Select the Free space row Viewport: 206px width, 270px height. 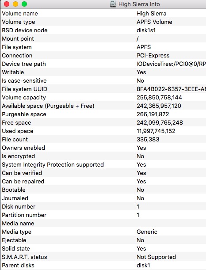click(103, 122)
